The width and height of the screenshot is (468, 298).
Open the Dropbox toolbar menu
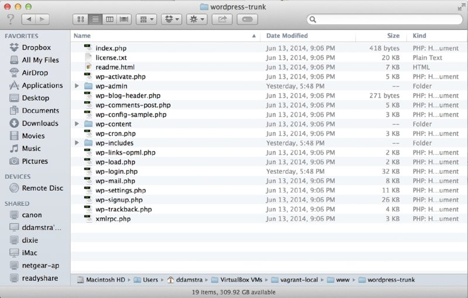(171, 19)
